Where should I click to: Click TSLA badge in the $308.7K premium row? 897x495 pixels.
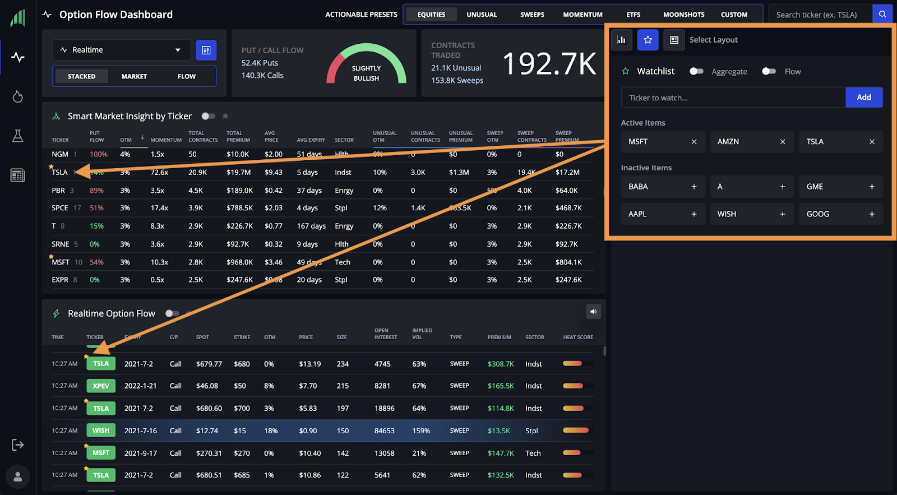click(101, 364)
